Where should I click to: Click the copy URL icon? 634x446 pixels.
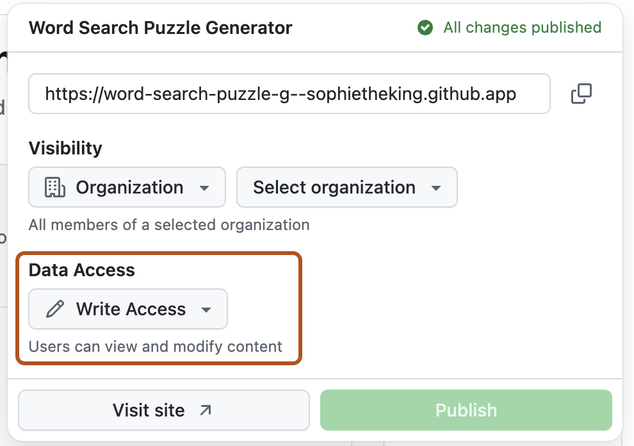click(x=581, y=94)
